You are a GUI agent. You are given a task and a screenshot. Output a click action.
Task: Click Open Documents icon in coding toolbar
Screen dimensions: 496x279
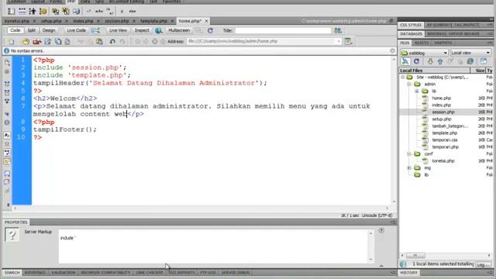[x=7, y=62]
